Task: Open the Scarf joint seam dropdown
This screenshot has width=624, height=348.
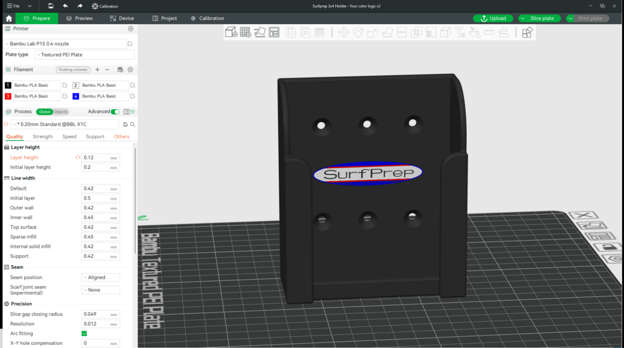Action: point(101,290)
